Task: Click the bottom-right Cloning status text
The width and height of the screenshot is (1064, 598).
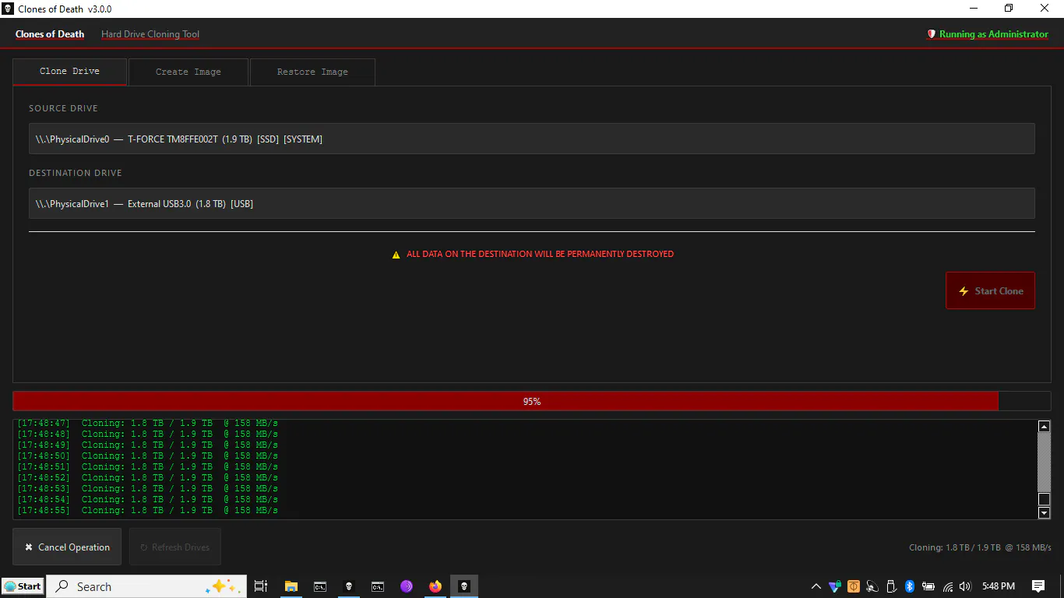Action: coord(980,547)
